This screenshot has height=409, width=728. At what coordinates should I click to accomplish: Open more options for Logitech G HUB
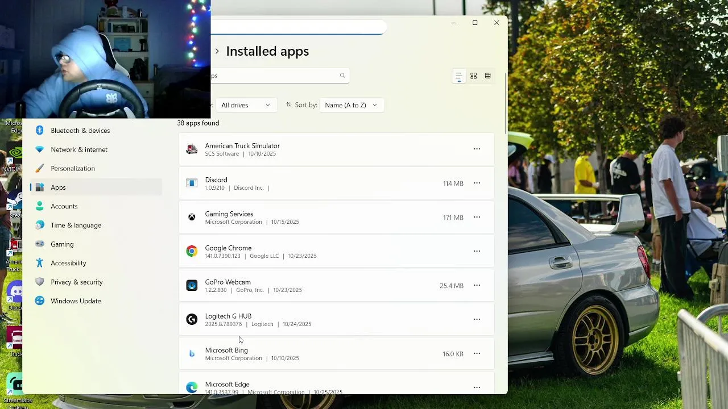pos(477,319)
